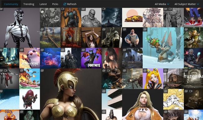The image size is (203, 120).
Task: Click the multi-image icon on the castle landscape painting
Action: pos(42,29)
